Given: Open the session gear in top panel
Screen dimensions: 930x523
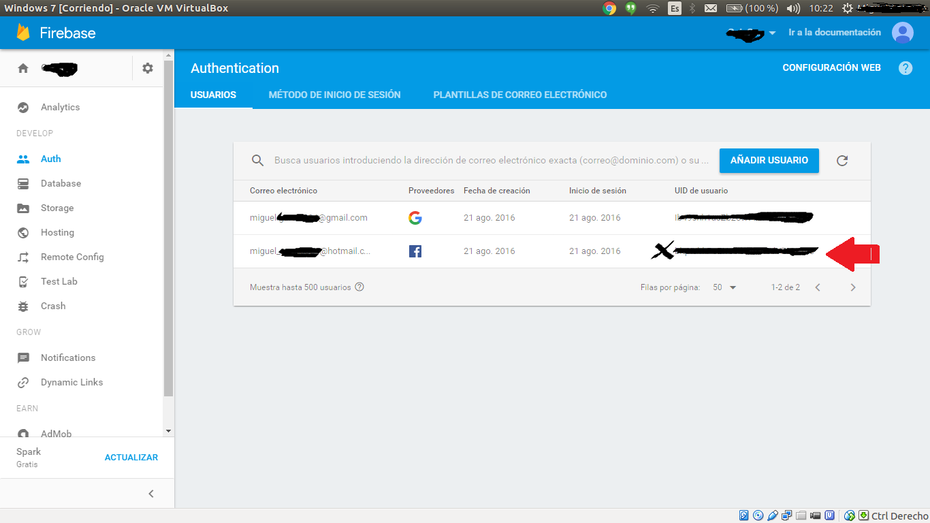Looking at the screenshot, I should (x=848, y=8).
